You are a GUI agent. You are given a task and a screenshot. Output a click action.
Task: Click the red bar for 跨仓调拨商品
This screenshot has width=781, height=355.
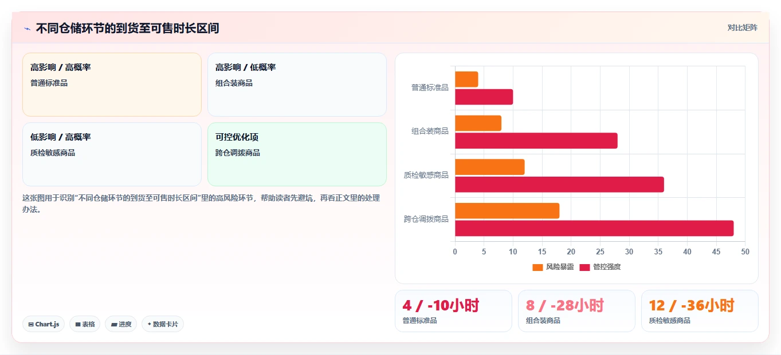pyautogui.click(x=594, y=228)
